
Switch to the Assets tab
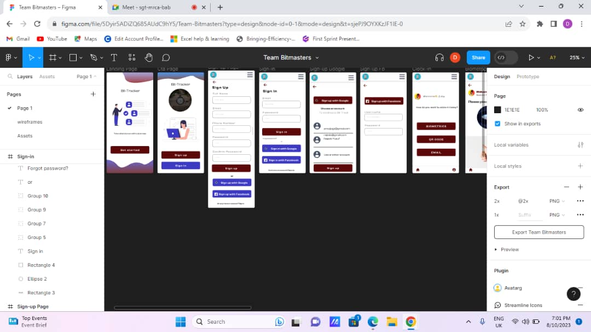coord(47,76)
